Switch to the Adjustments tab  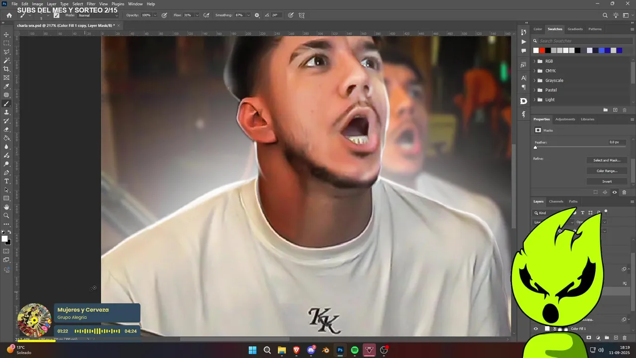click(565, 119)
